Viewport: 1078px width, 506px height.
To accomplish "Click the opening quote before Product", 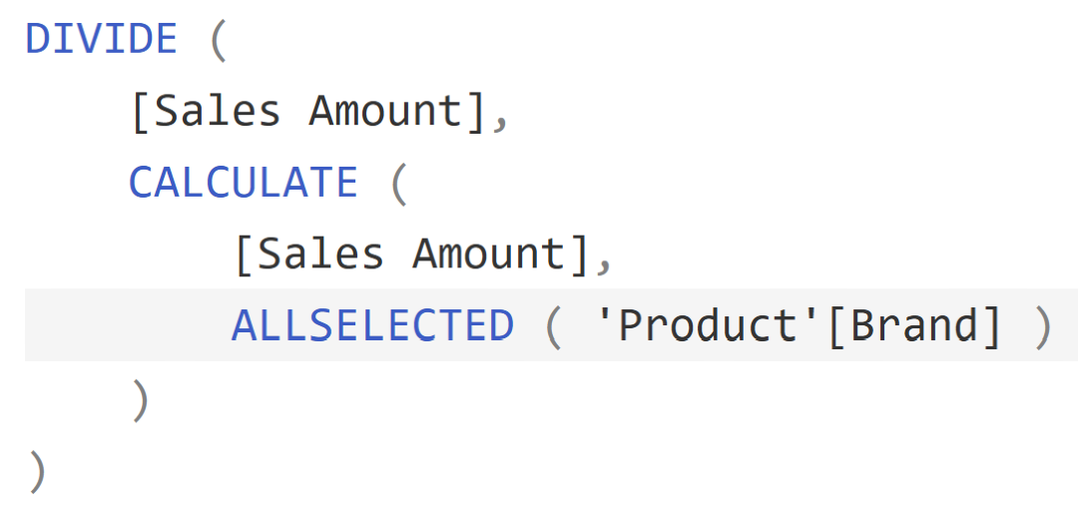I will (x=605, y=319).
